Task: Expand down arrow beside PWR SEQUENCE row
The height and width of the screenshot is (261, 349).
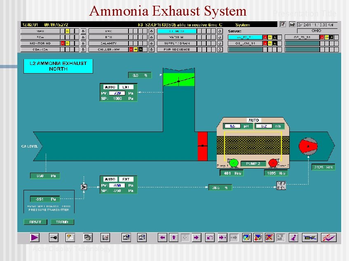Action: [x=220, y=49]
